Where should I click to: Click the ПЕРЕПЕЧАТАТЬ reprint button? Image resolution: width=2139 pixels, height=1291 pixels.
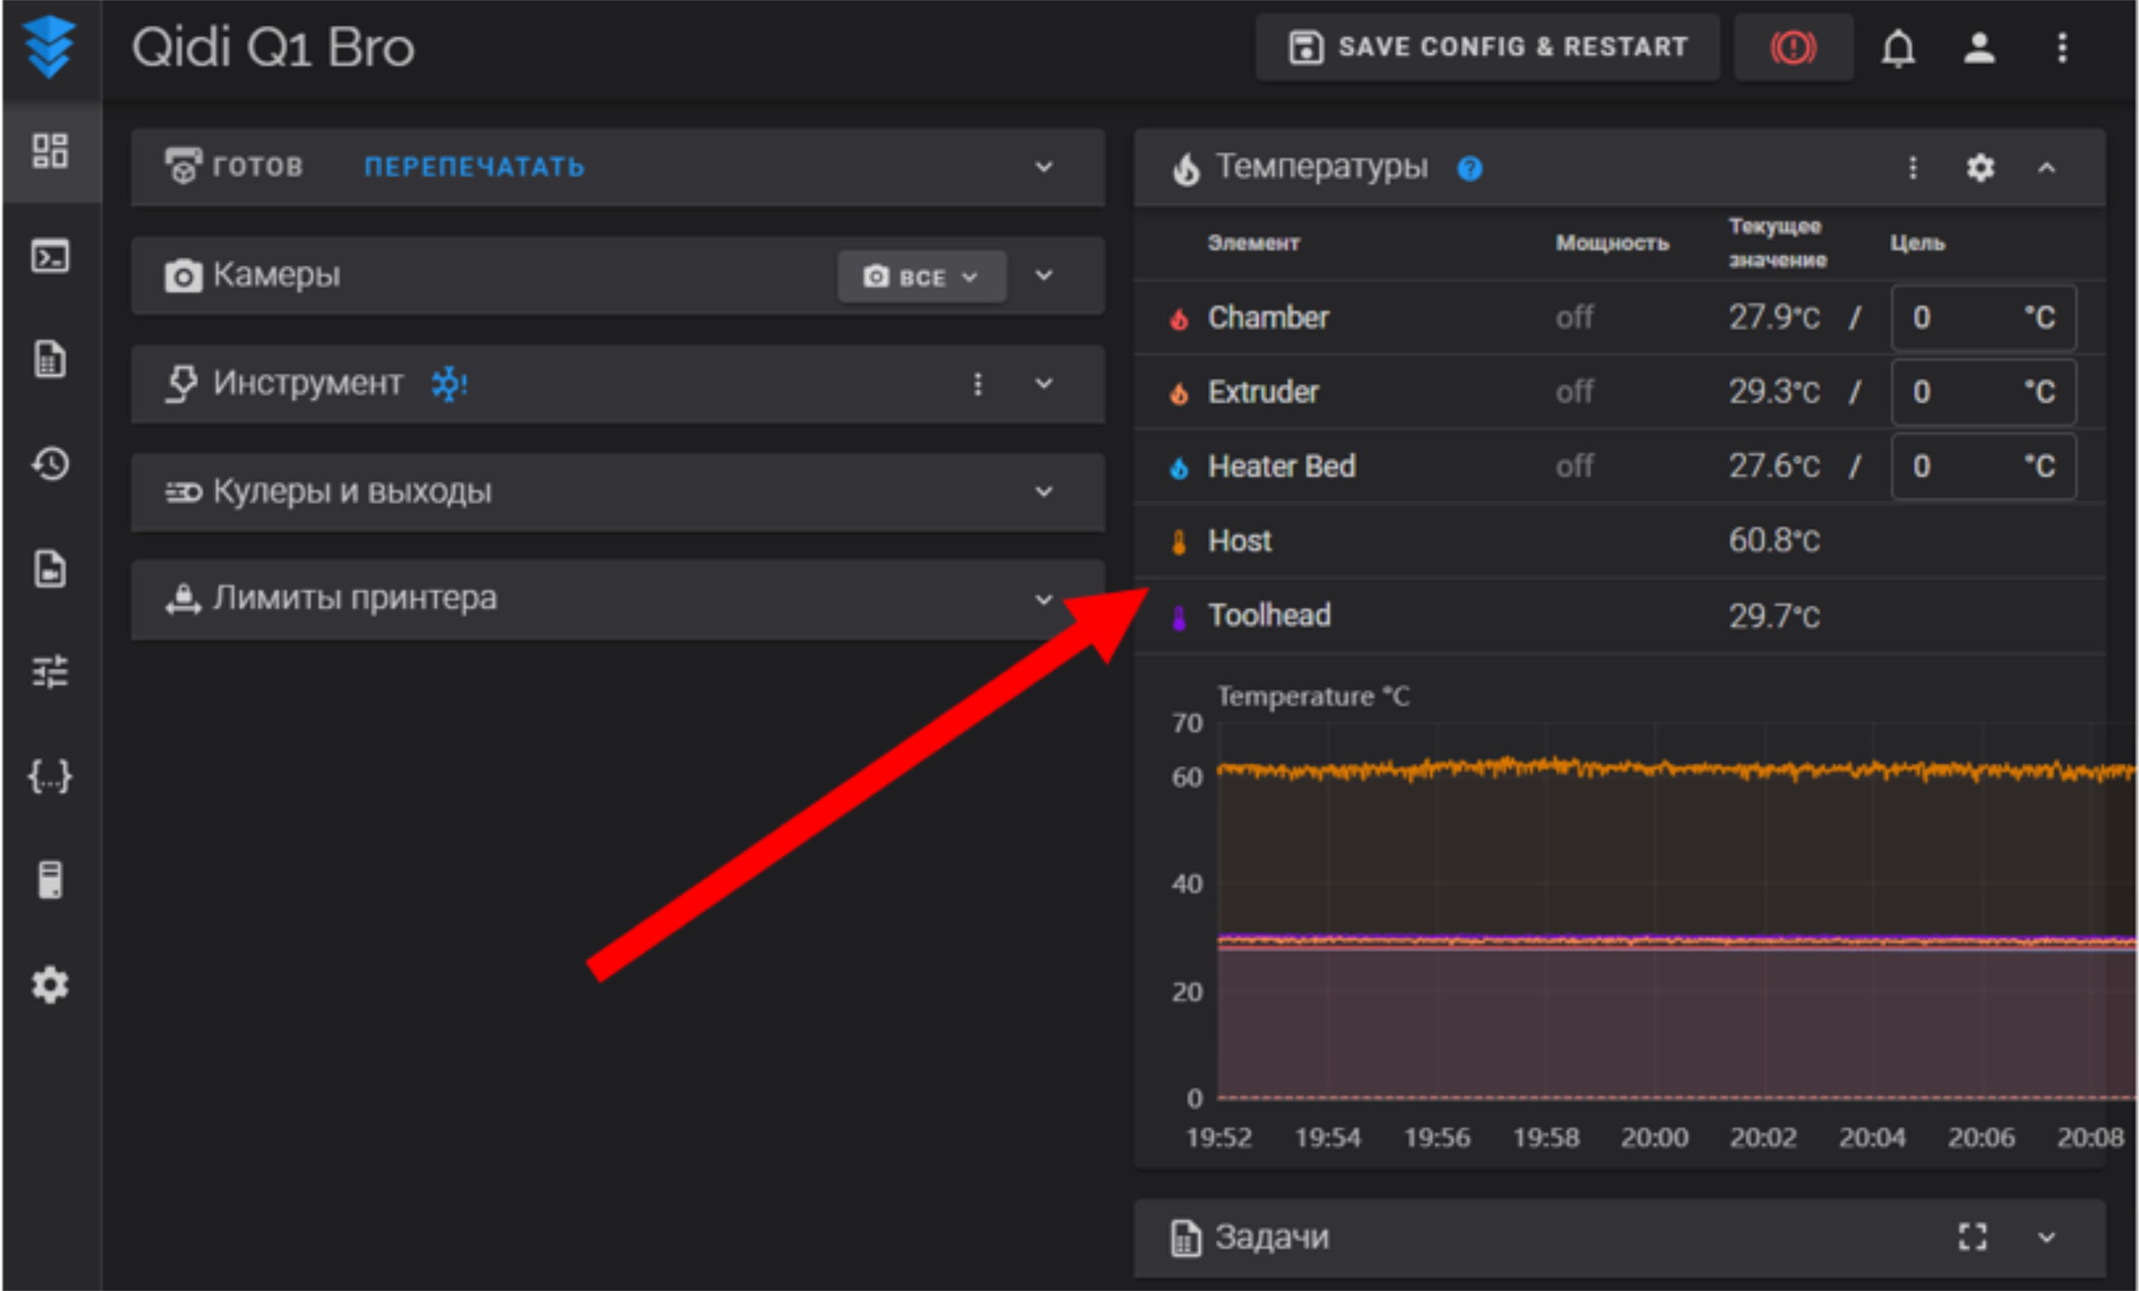point(474,167)
